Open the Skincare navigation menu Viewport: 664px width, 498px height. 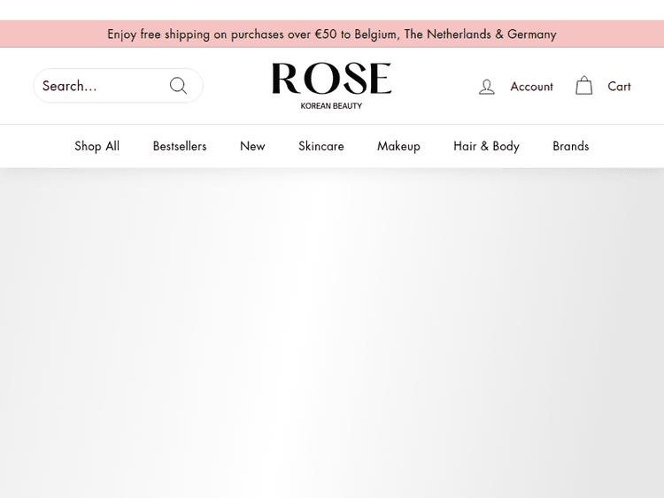tap(321, 146)
